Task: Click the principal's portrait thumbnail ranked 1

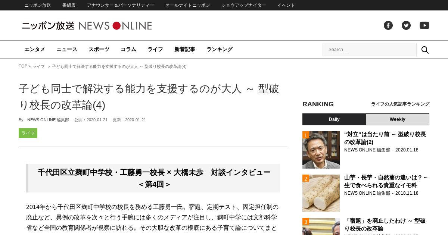Action: point(321,150)
